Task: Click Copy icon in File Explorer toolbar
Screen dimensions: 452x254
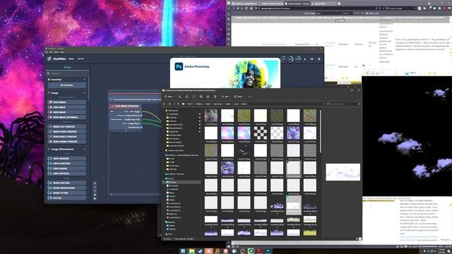Action: 186,97
